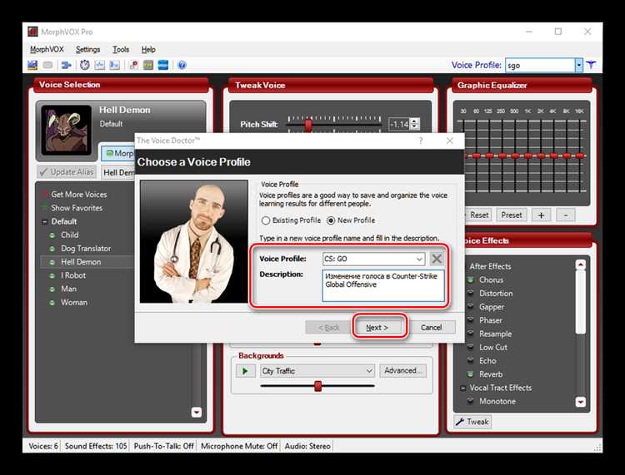Click the green Morph button

point(118,154)
